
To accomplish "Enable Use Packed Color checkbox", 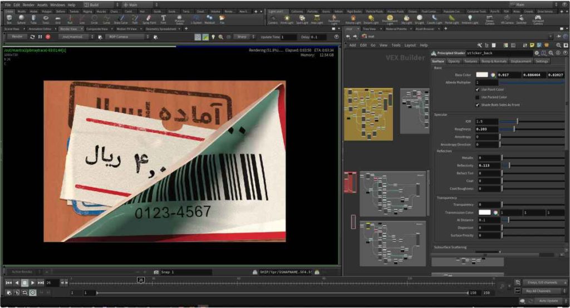I will pos(477,97).
